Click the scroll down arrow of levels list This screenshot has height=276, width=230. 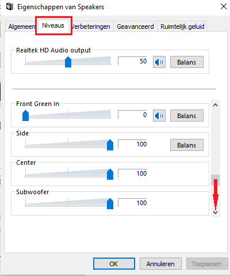click(x=215, y=213)
